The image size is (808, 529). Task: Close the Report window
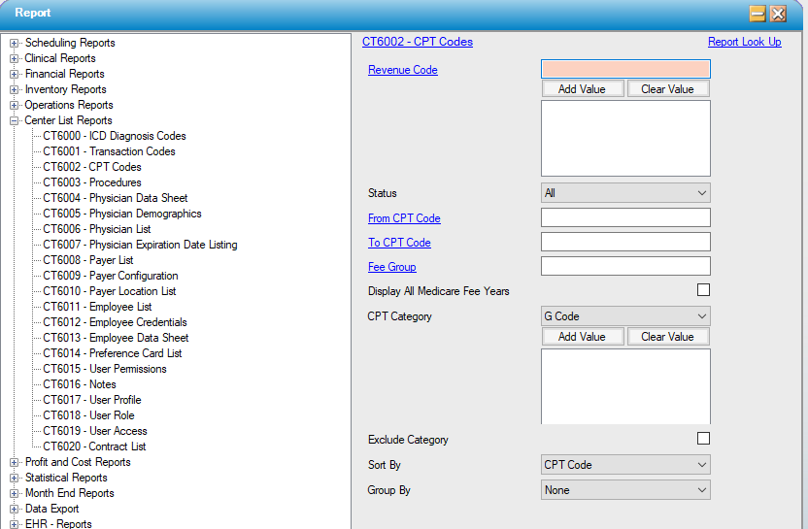778,14
